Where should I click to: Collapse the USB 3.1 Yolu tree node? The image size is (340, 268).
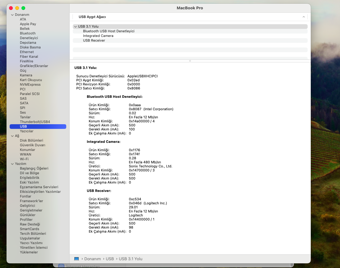click(75, 26)
